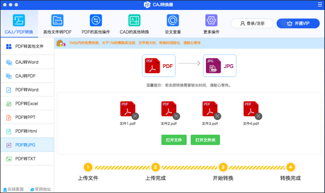This screenshot has height=193, width=325.
Task: Open the 其他文件转PDF toolbar icon
Action: pos(57,20)
